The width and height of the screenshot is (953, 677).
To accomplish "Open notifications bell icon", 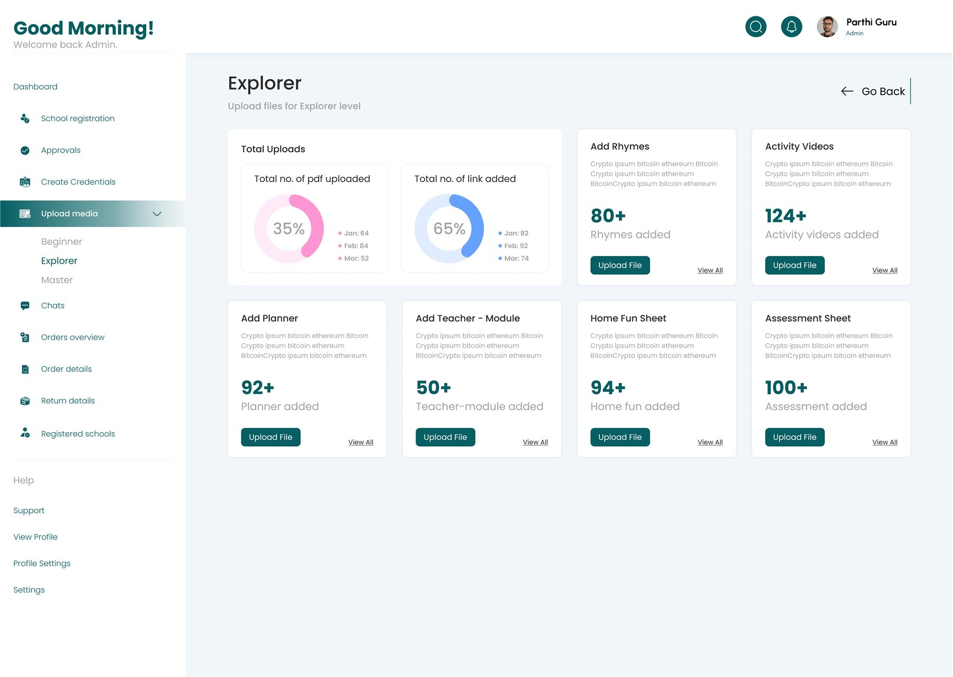I will click(792, 26).
